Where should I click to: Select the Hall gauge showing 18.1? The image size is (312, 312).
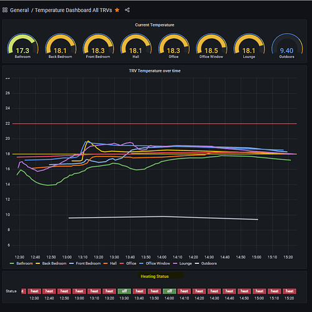[x=136, y=46]
